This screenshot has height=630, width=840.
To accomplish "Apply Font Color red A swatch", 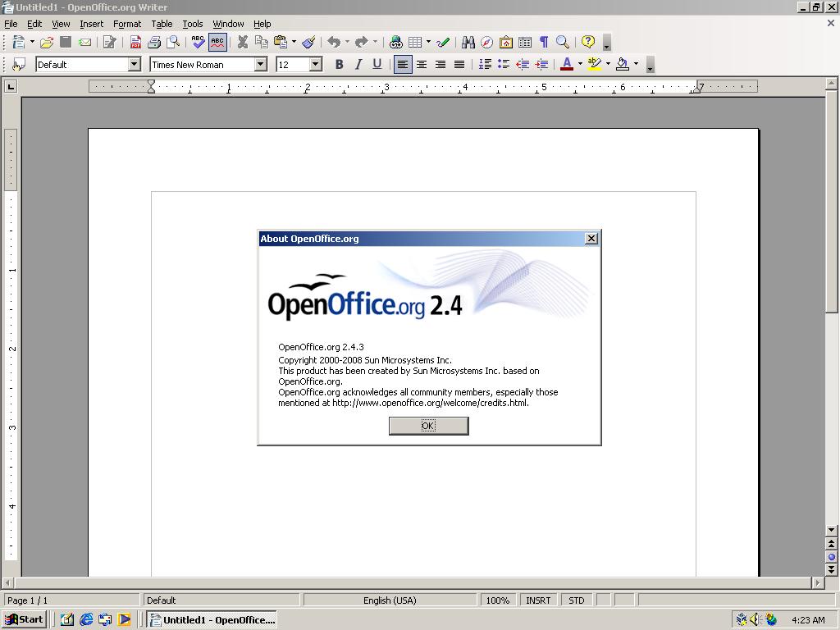I will tap(567, 65).
